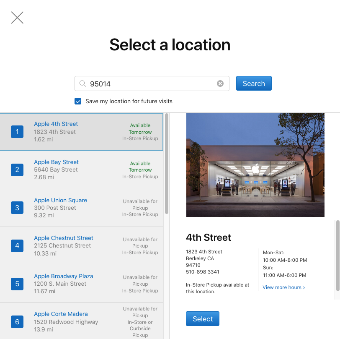
Task: Click the Select button for 4th Street
Action: point(203,319)
